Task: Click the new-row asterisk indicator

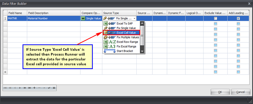Action: [5, 72]
